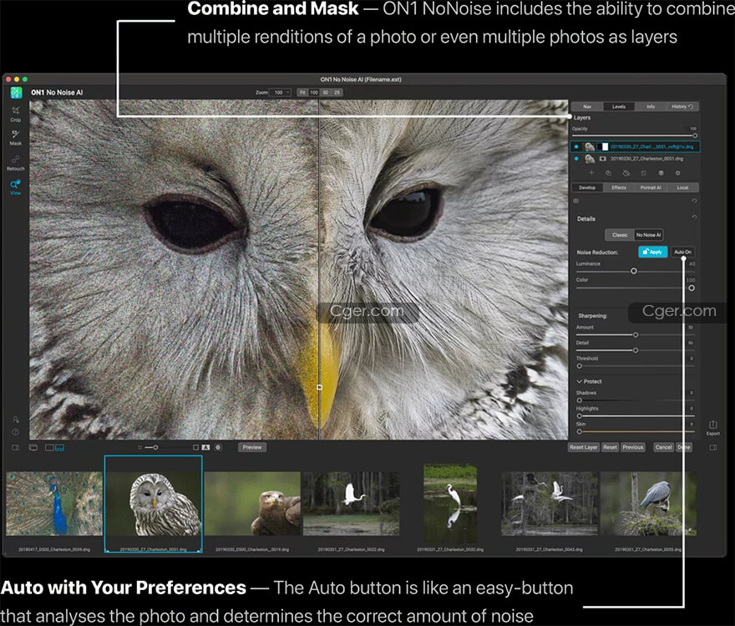The image size is (735, 626).
Task: Open the History tab
Action: pos(682,106)
